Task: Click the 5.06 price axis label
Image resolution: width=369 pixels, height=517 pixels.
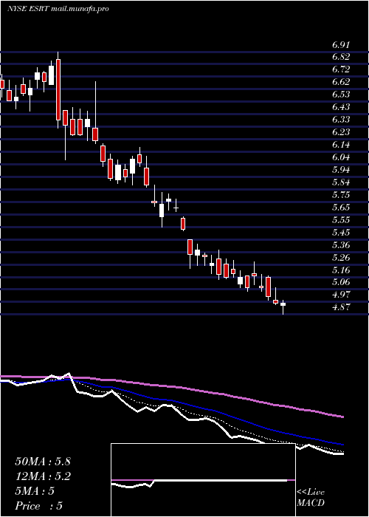Action: 341,283
